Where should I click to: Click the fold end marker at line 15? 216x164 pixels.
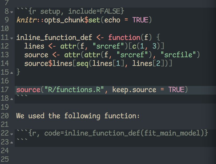(12, 73)
